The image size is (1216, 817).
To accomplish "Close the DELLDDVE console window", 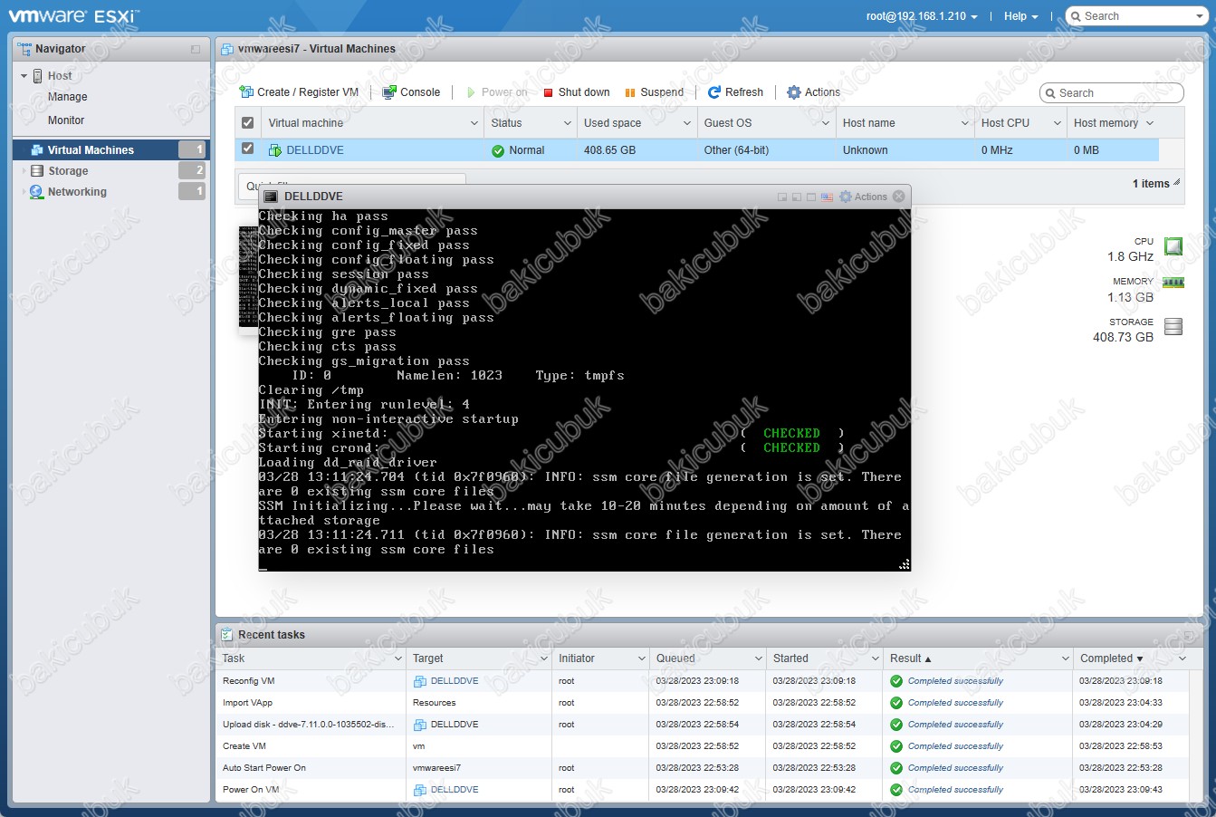I will pos(898,197).
